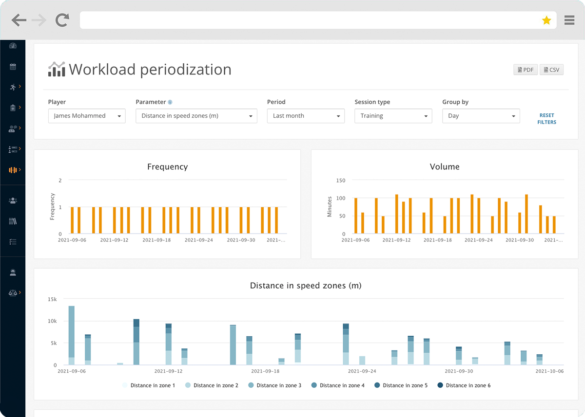This screenshot has width=585, height=417.
Task: Open the library books icon in sidebar
Action: 13,220
